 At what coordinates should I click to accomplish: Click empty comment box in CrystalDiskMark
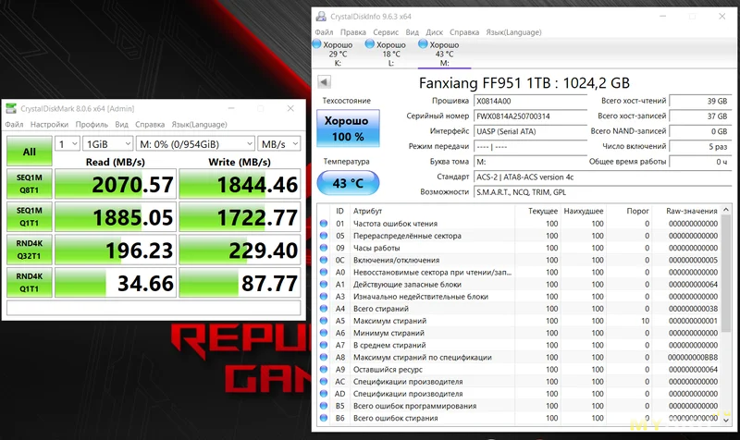pos(154,308)
